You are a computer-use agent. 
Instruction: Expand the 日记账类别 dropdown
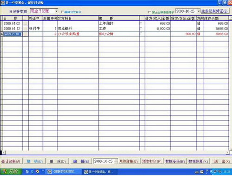[x=57, y=11]
